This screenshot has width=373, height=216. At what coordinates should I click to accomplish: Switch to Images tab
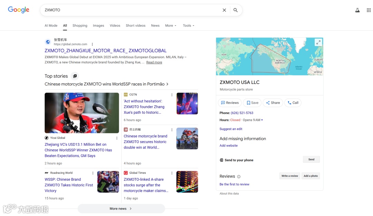98,26
